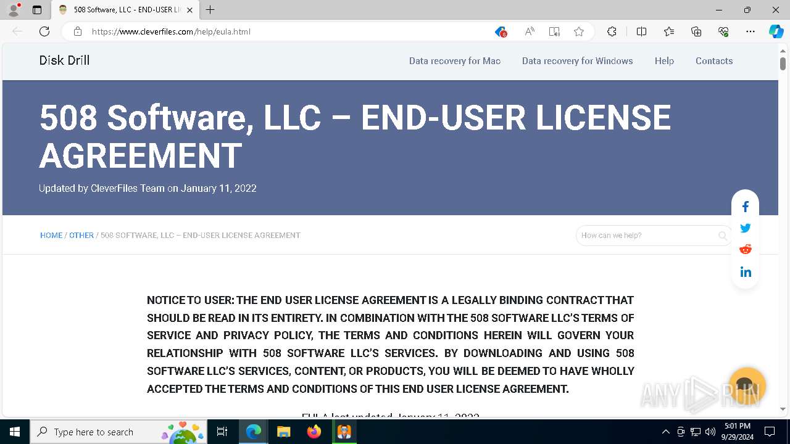Screen dimensions: 790x444
Task: Share the page on Facebook
Action: pyautogui.click(x=746, y=207)
